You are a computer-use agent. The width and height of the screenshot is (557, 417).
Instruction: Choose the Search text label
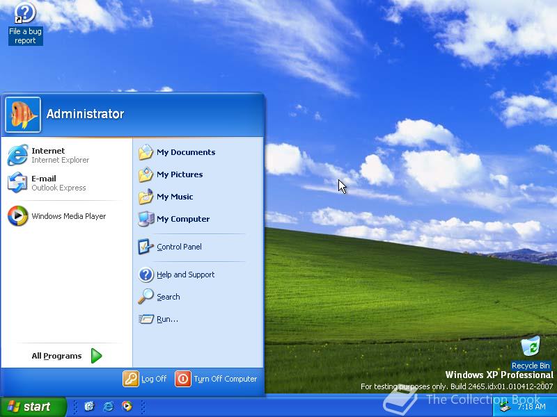coord(168,297)
